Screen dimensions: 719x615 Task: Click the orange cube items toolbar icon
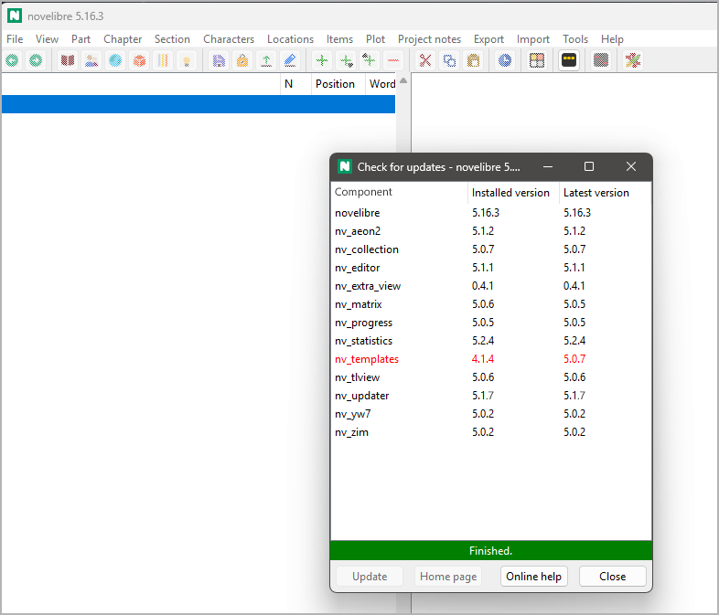coord(139,60)
